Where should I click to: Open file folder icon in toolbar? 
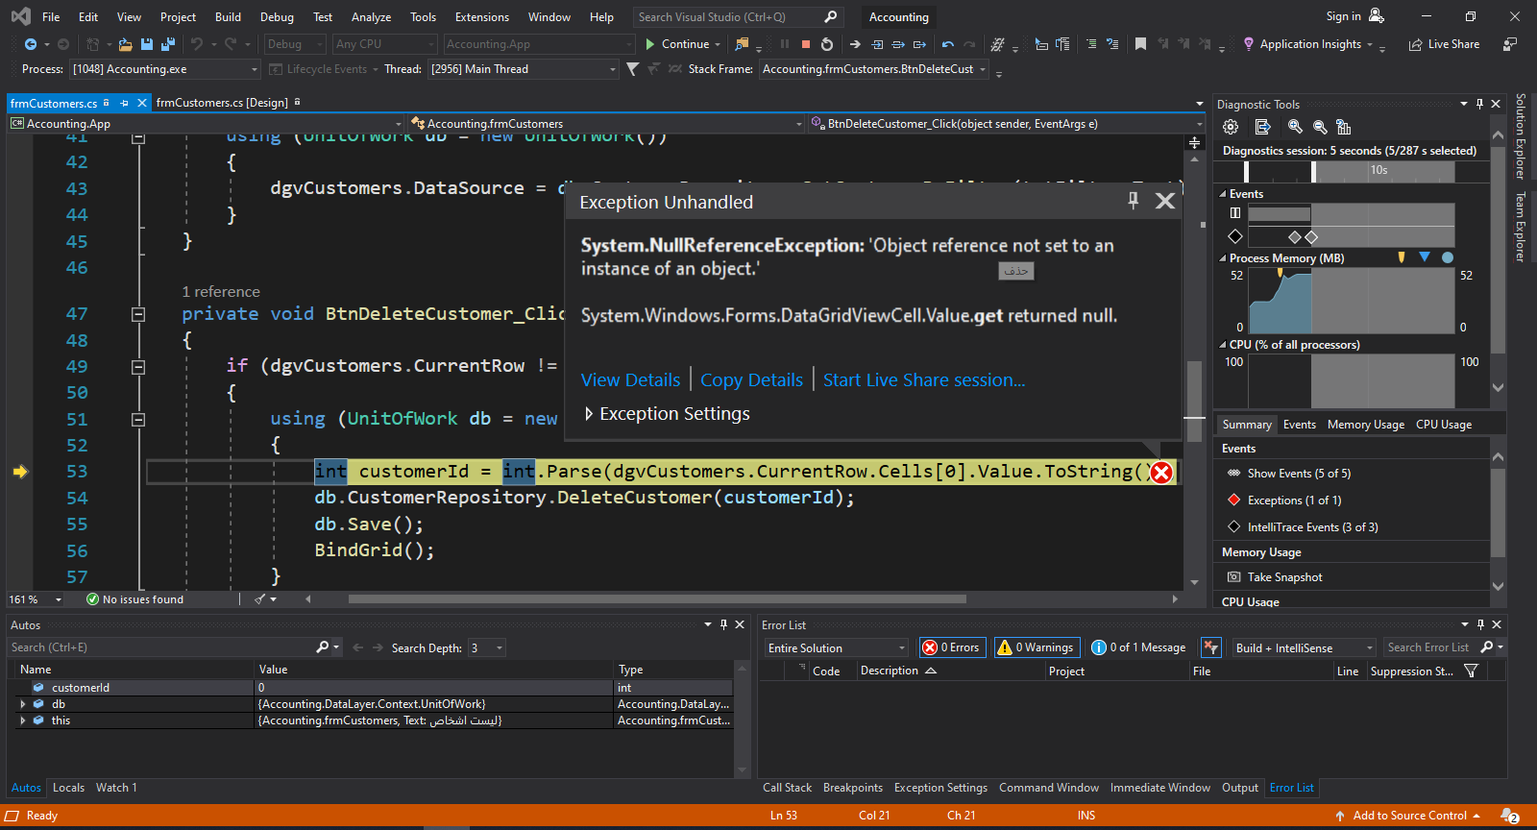(125, 44)
